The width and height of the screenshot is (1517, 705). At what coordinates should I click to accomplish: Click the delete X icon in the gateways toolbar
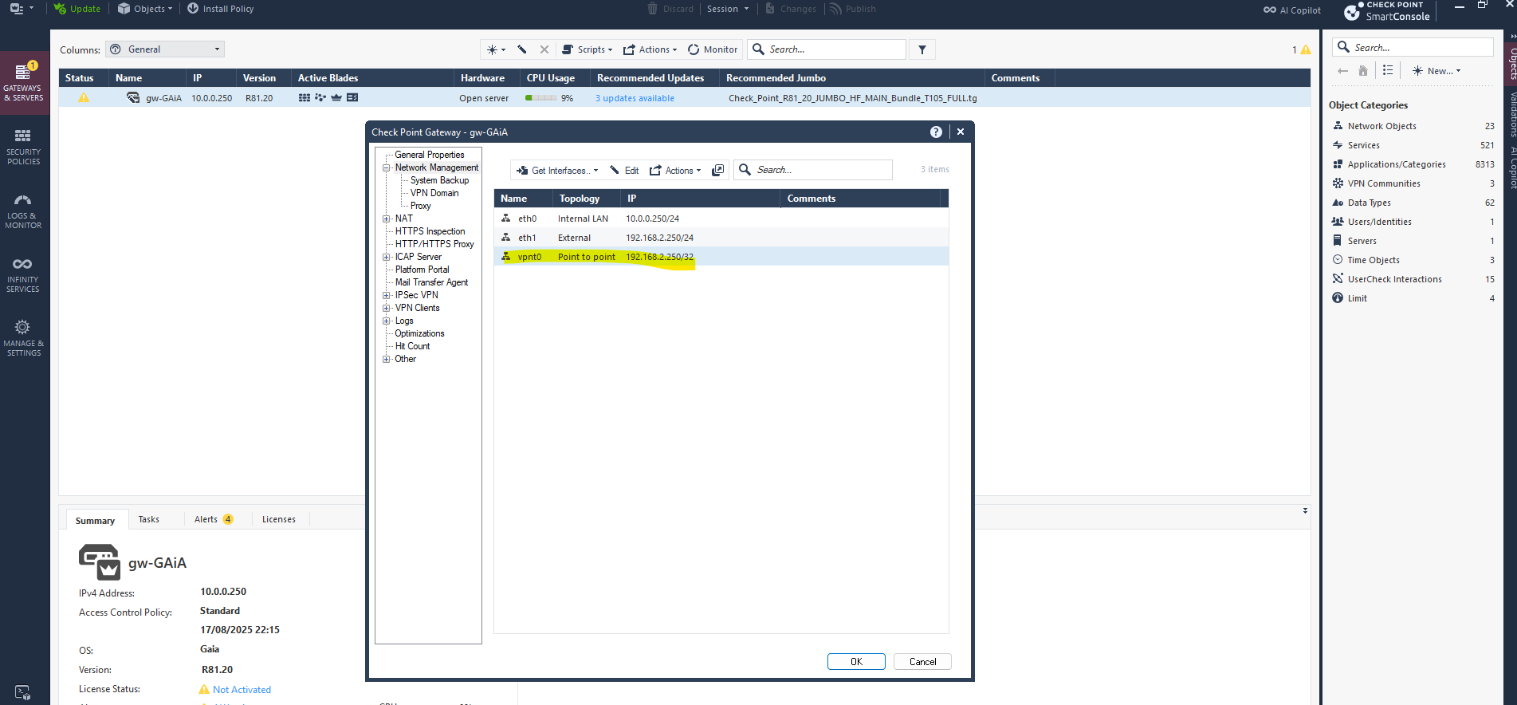pyautogui.click(x=544, y=49)
